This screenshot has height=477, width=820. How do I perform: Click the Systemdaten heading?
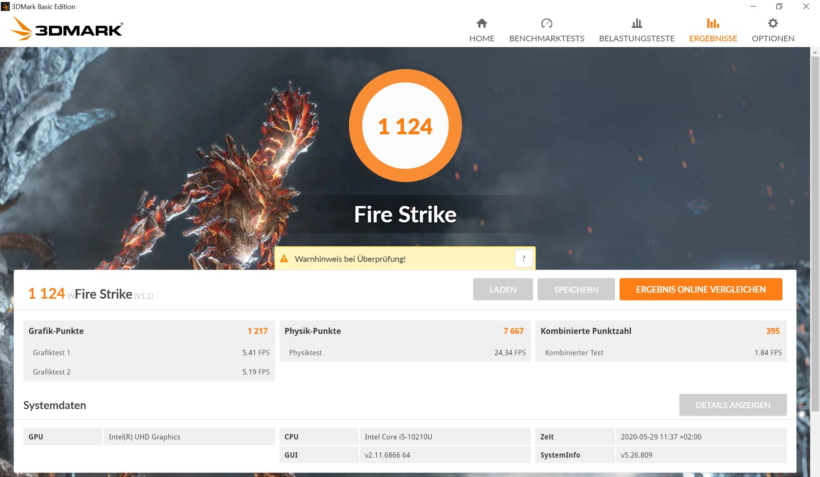tap(55, 405)
